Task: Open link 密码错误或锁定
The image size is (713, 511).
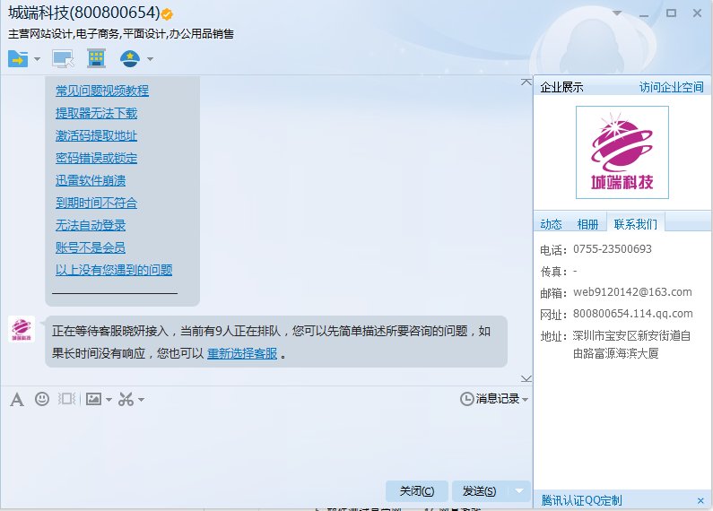Action: pos(96,158)
